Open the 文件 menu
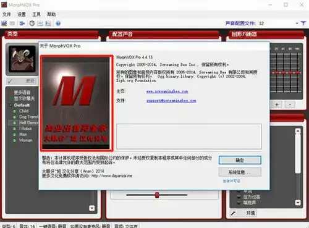 (7, 14)
